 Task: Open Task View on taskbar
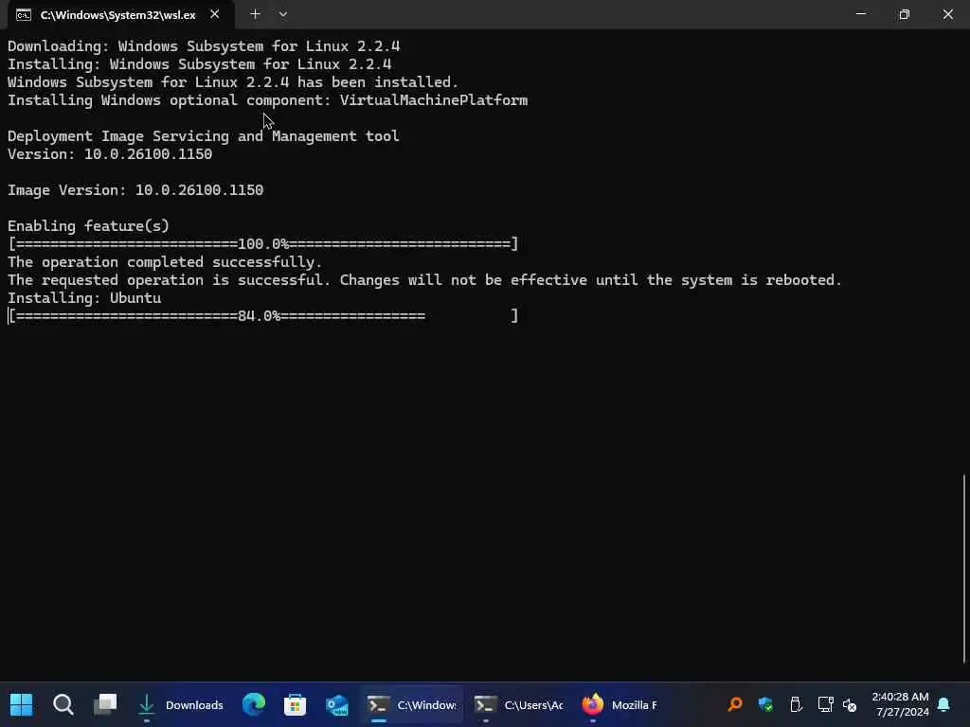(104, 704)
